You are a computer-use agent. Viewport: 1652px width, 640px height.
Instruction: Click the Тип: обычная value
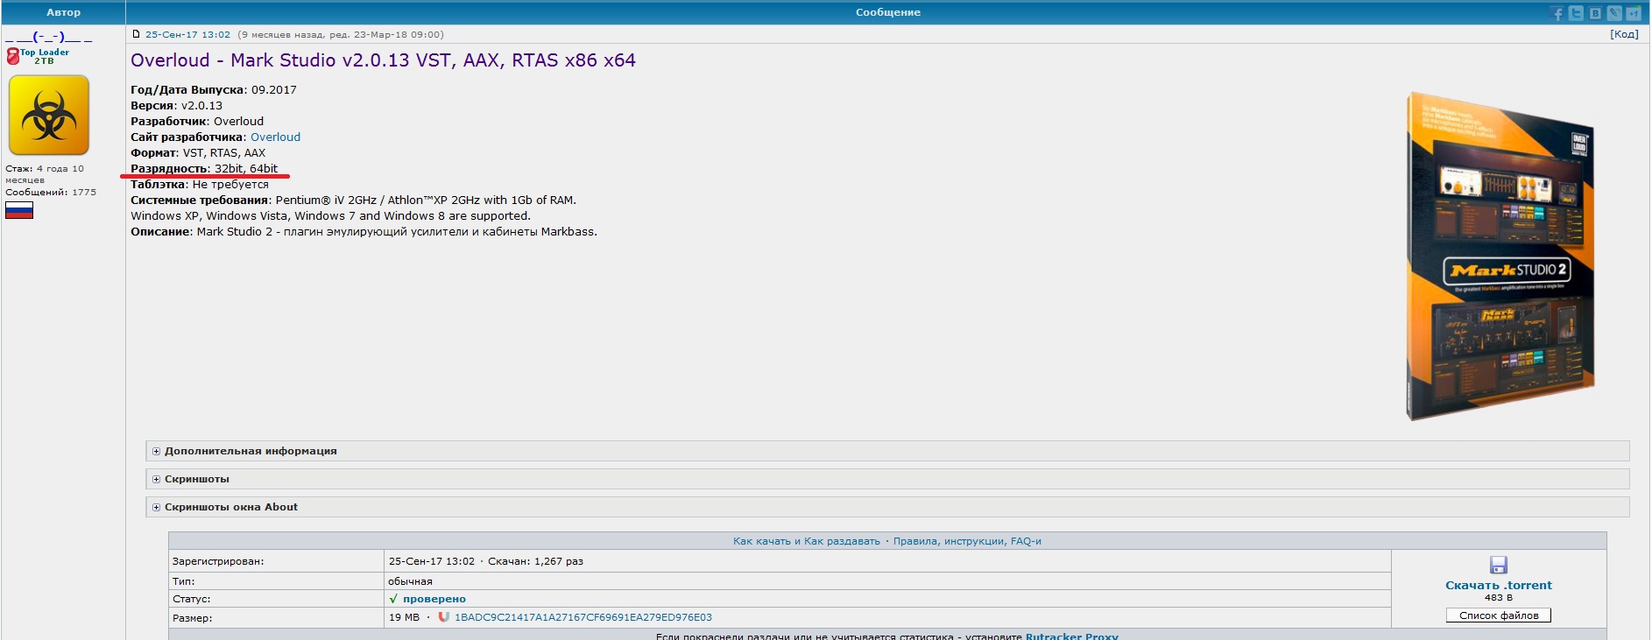pyautogui.click(x=410, y=581)
